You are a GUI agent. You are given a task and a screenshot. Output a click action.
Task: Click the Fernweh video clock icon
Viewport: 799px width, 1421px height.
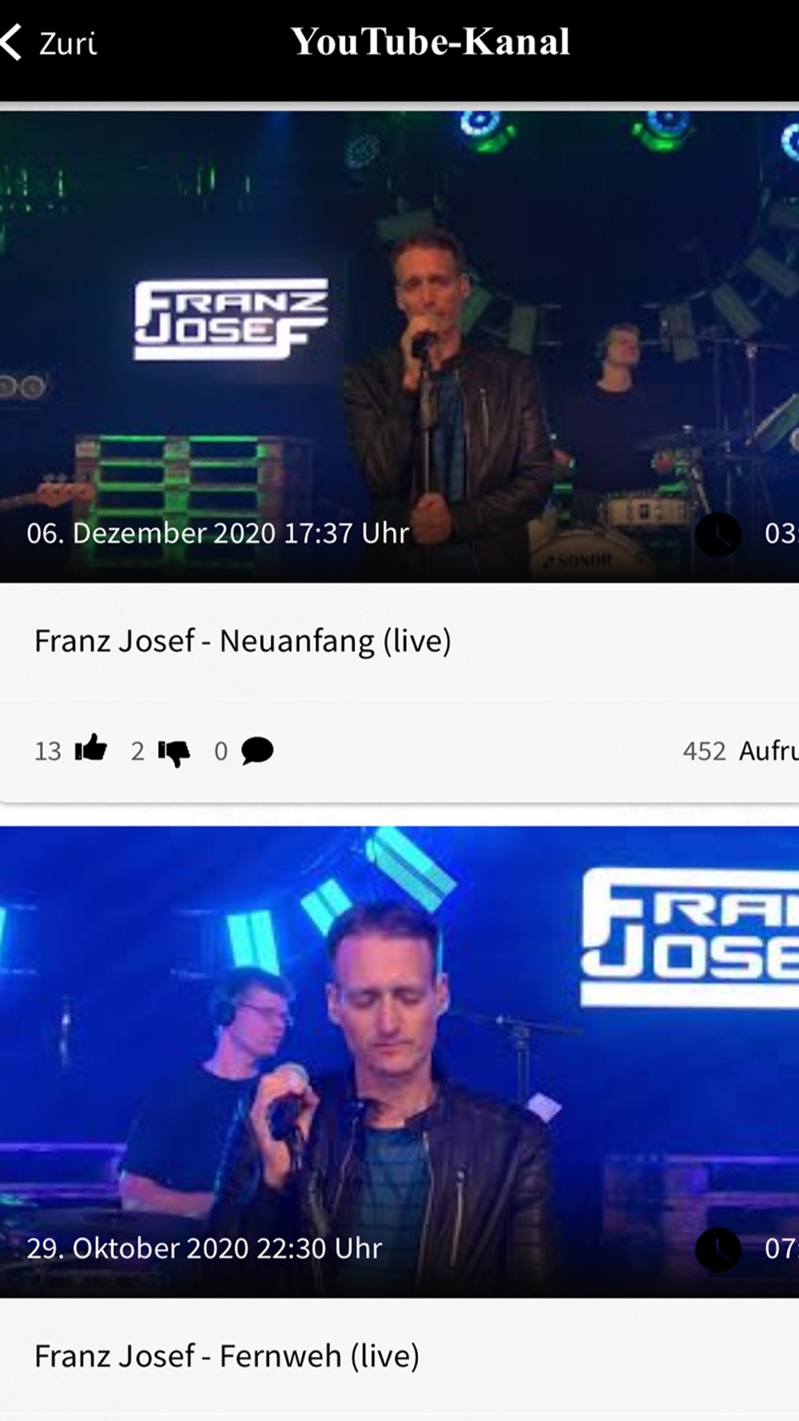pos(718,1249)
